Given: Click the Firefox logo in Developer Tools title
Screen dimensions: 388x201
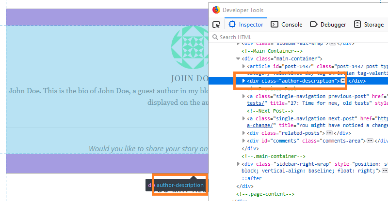Looking at the screenshot, I should (216, 10).
